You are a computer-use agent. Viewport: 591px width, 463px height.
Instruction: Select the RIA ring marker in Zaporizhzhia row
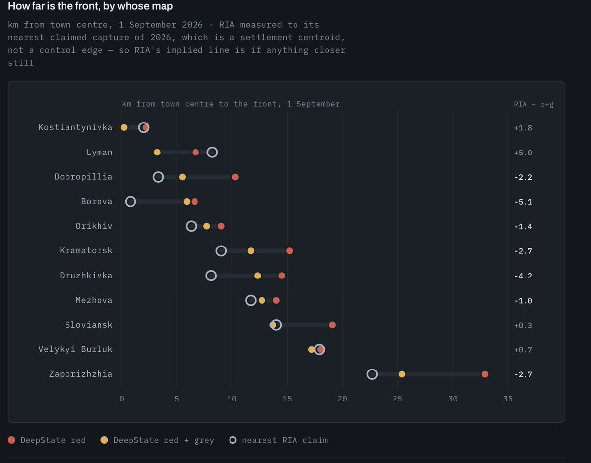(372, 374)
